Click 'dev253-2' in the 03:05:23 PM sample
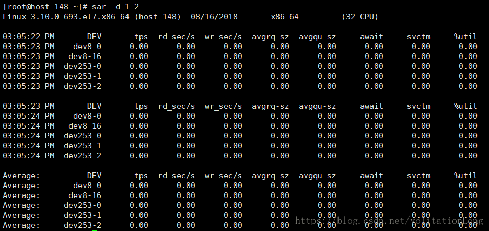This screenshot has width=489, height=231. [83, 86]
